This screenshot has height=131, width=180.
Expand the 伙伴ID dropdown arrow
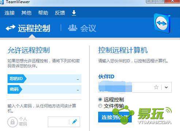166,87
